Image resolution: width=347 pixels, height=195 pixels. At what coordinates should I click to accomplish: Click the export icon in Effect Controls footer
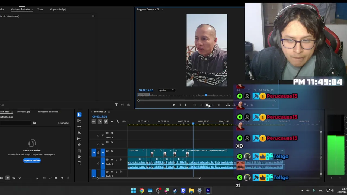pyautogui.click(x=128, y=105)
